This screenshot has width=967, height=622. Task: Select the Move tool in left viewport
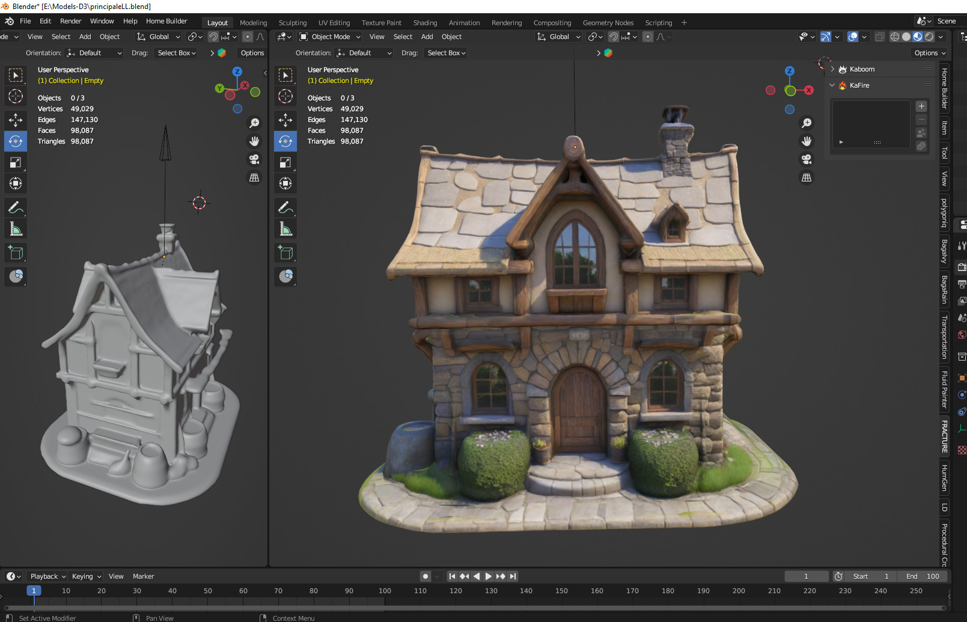click(x=16, y=120)
